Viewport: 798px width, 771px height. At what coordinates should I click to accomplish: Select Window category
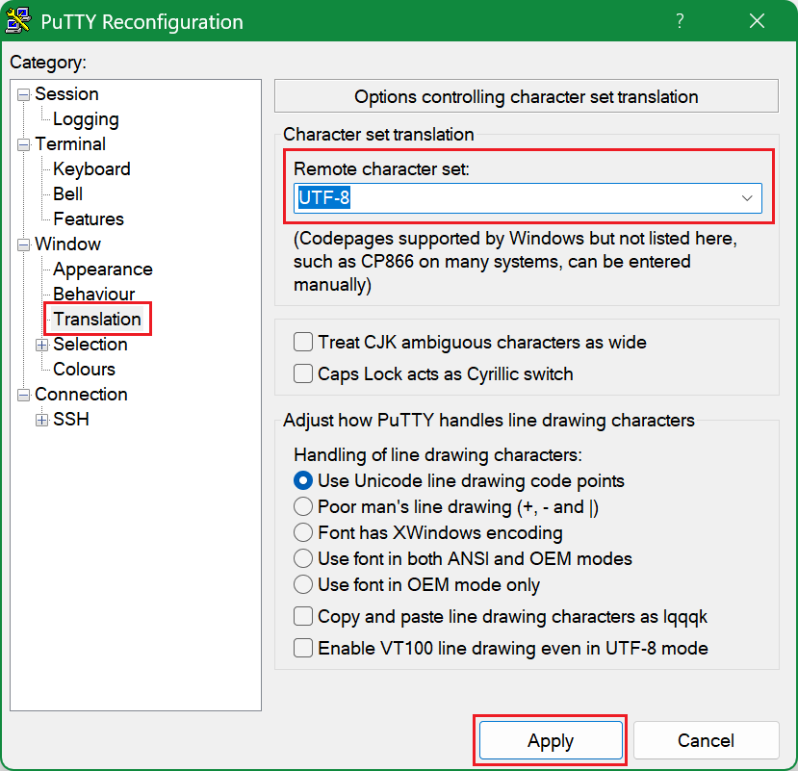[x=67, y=244]
